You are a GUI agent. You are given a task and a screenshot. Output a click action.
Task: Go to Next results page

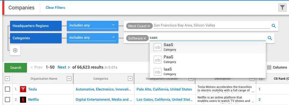(x=64, y=67)
